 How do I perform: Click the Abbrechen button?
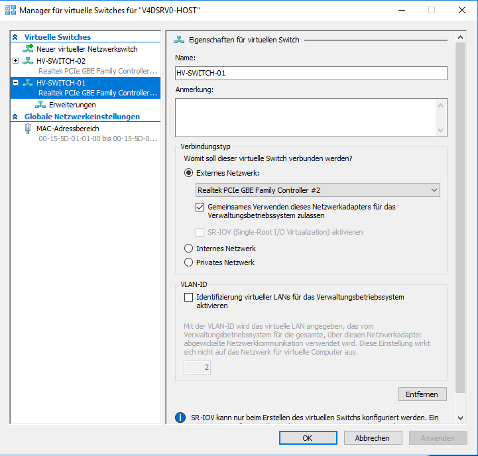click(373, 438)
